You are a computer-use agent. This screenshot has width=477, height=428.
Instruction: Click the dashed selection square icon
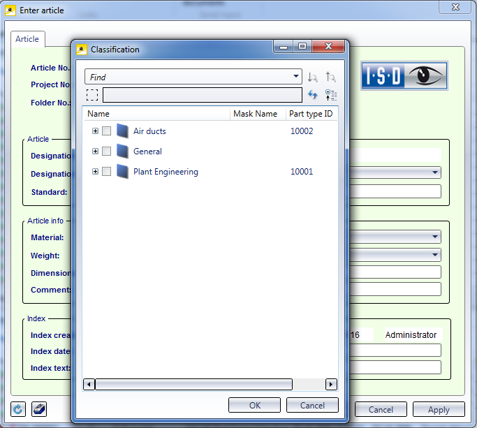(x=92, y=95)
